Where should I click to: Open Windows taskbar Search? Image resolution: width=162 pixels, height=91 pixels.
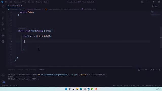click(x=70, y=89)
